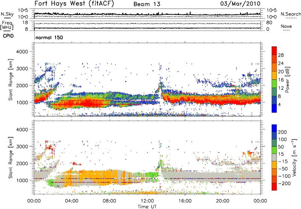Click the 'Fort Hays West (fitACF)' title

74,3
